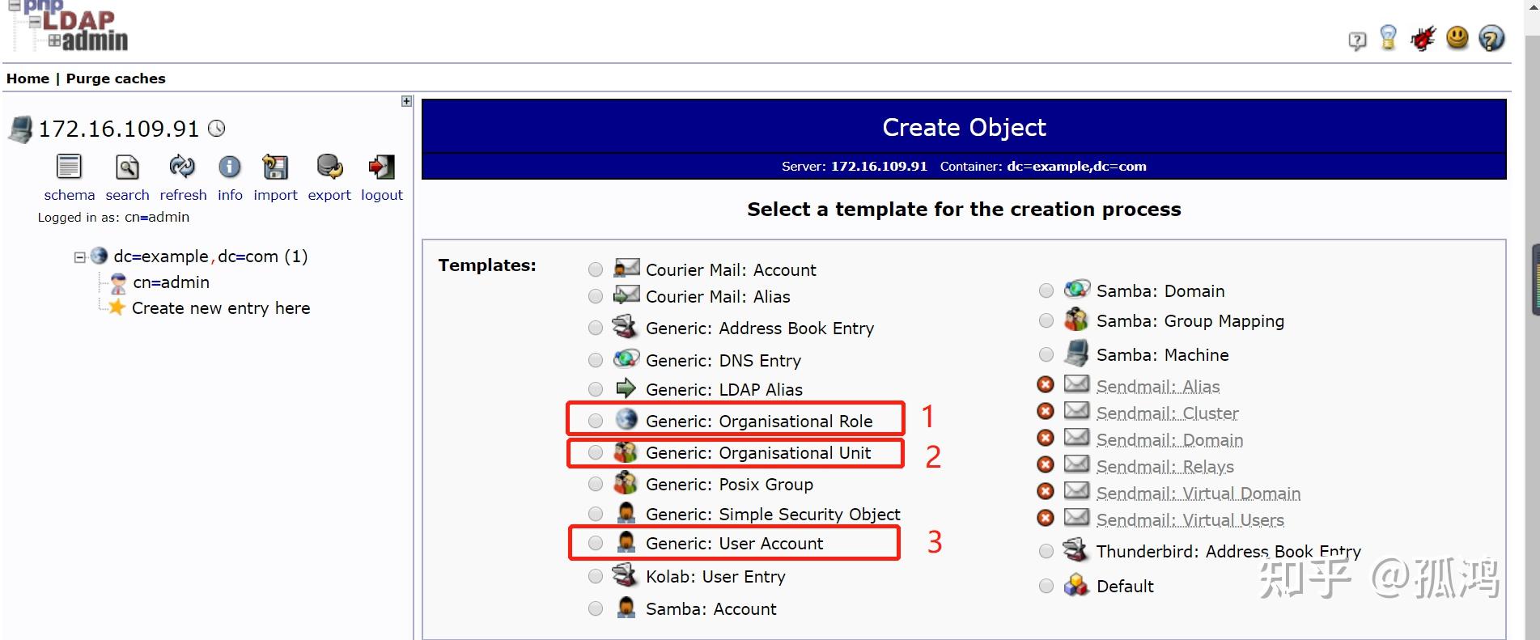Open the cn=admin entry
Viewport: 1540px width, 640px height.
171,282
